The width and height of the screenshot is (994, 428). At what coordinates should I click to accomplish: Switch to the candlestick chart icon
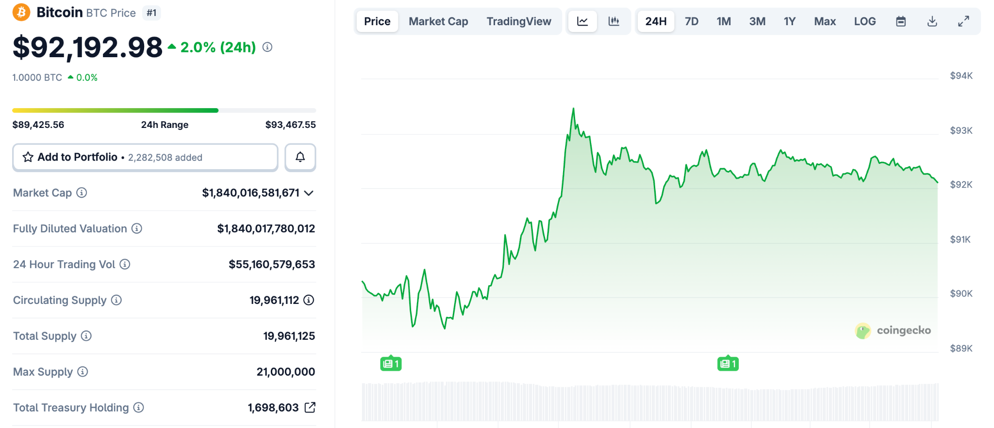pos(614,21)
